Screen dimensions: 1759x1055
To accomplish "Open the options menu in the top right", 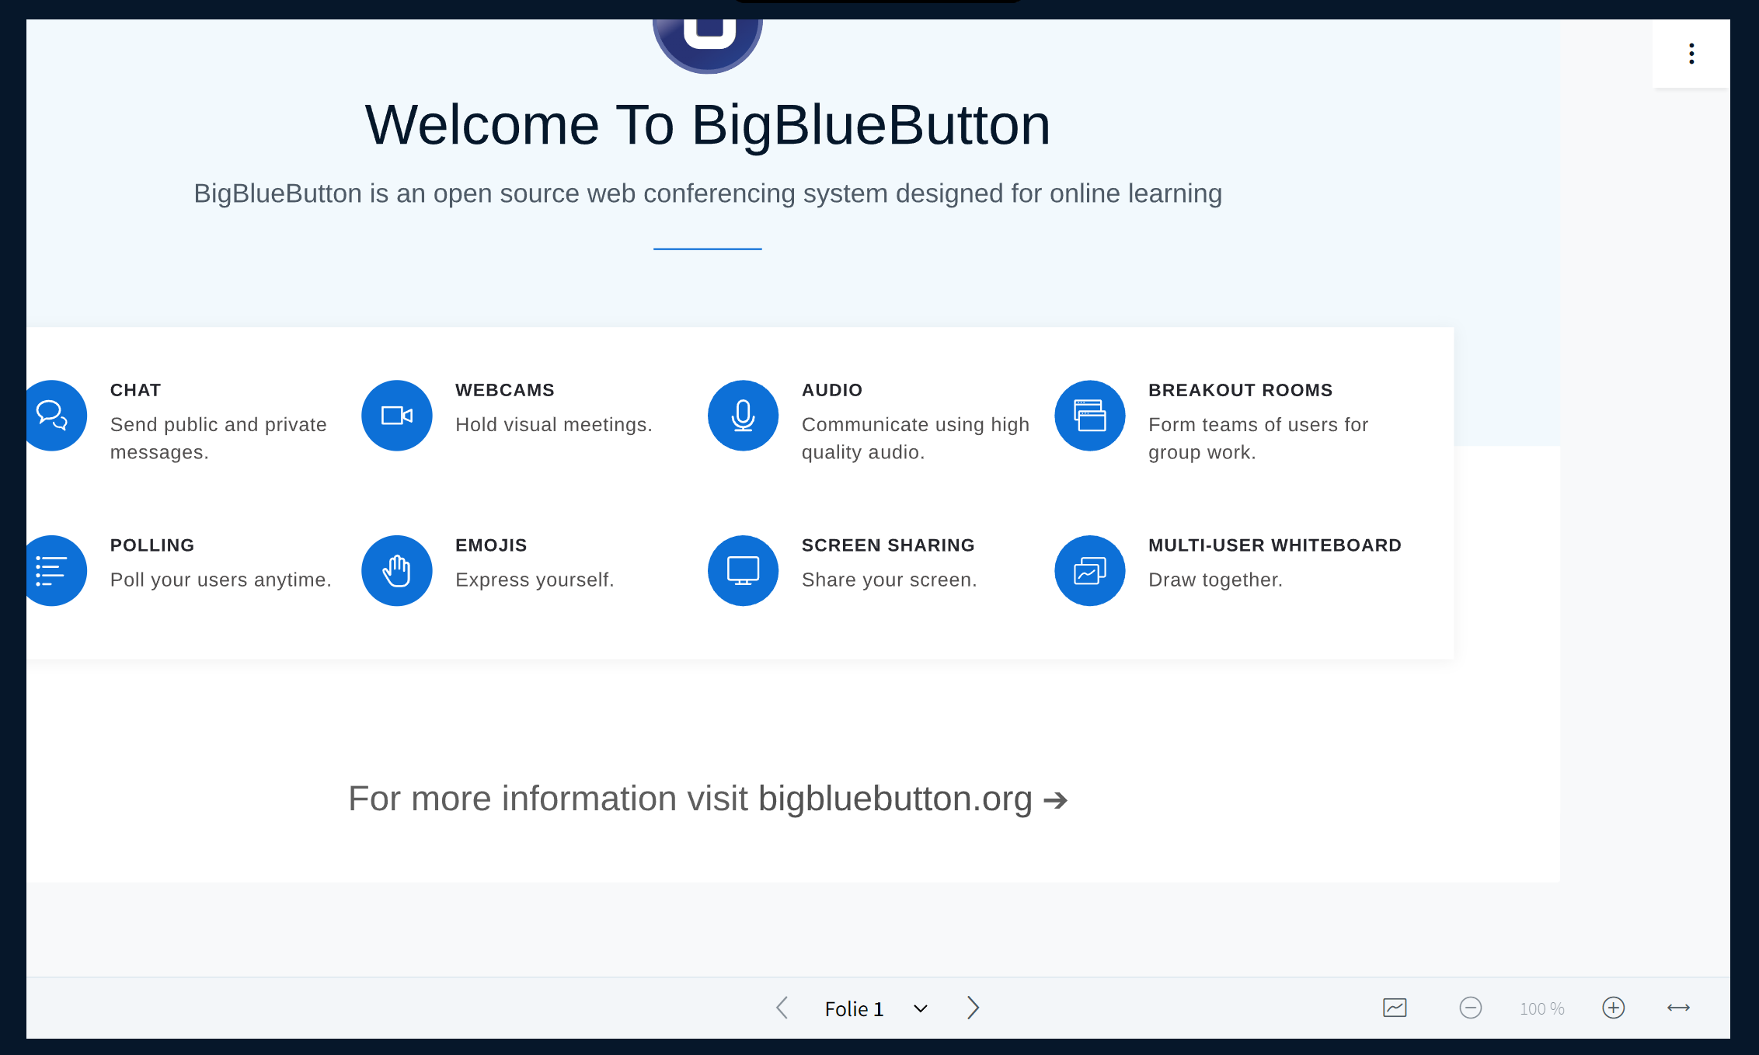I will pos(1692,54).
